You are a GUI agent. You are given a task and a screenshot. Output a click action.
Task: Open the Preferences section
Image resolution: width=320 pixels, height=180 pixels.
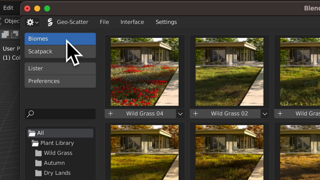(x=60, y=81)
